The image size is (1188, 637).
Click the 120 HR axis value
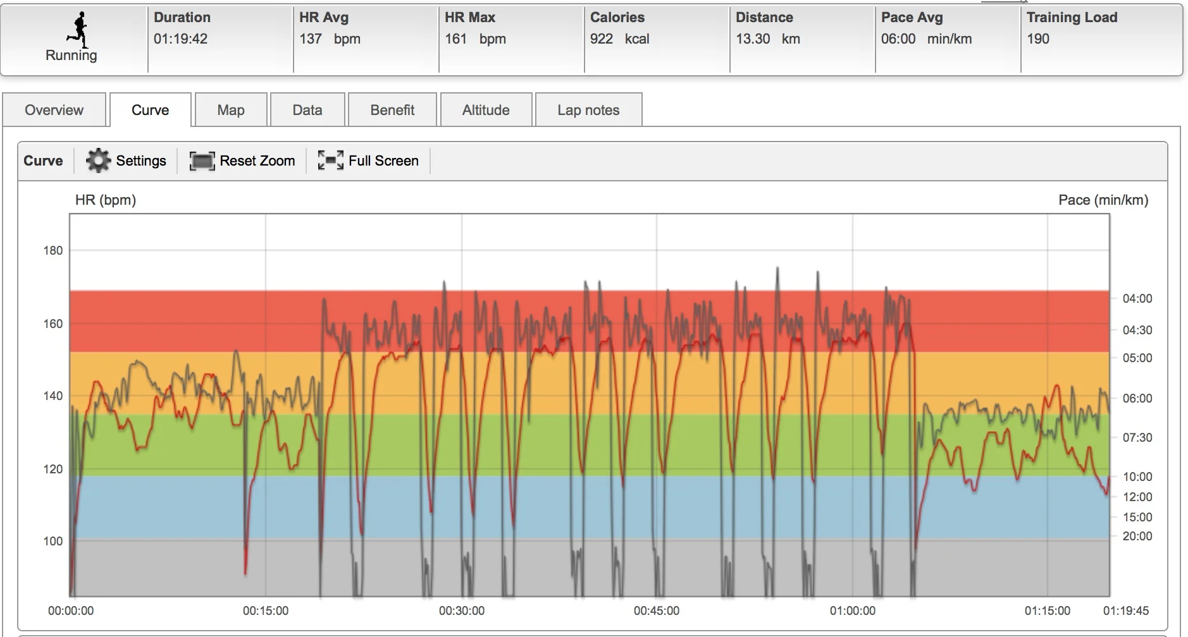point(53,469)
